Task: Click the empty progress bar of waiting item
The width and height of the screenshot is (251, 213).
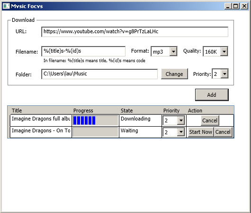Action: pos(95,132)
